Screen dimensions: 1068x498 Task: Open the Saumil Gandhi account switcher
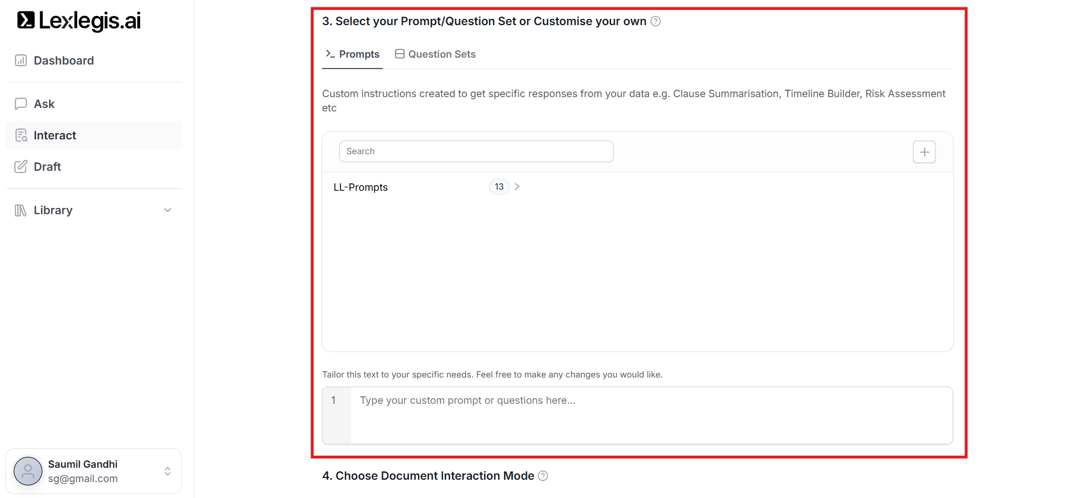pyautogui.click(x=168, y=471)
